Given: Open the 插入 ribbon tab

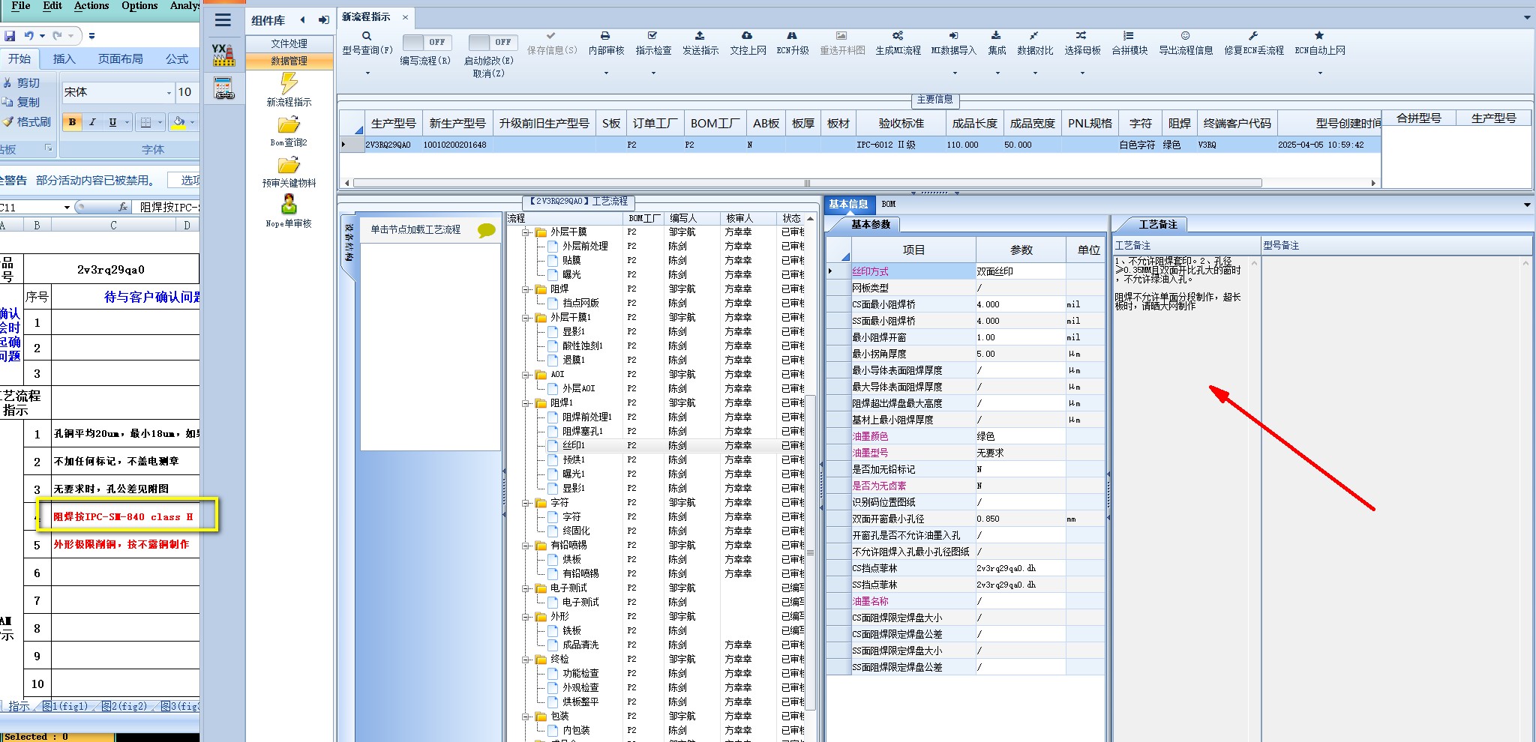Looking at the screenshot, I should click(x=64, y=59).
